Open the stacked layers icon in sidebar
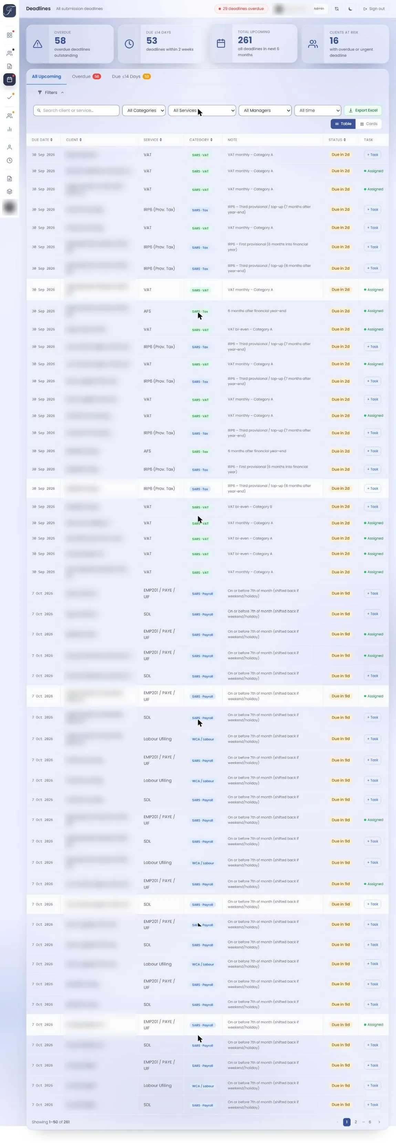 click(9, 191)
